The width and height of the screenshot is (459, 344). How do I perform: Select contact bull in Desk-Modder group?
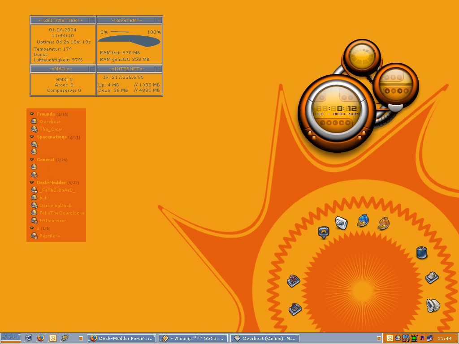tap(43, 198)
